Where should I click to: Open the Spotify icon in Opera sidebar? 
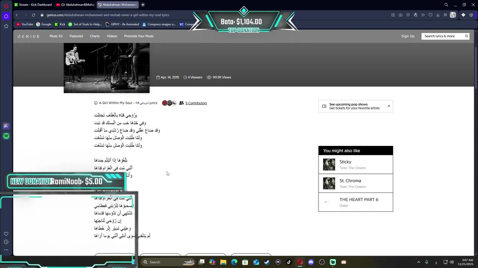6,136
